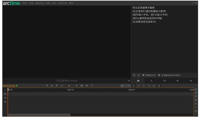Click the rectangle panel icon below lightning bolt
This screenshot has width=201, height=118.
click(196, 111)
